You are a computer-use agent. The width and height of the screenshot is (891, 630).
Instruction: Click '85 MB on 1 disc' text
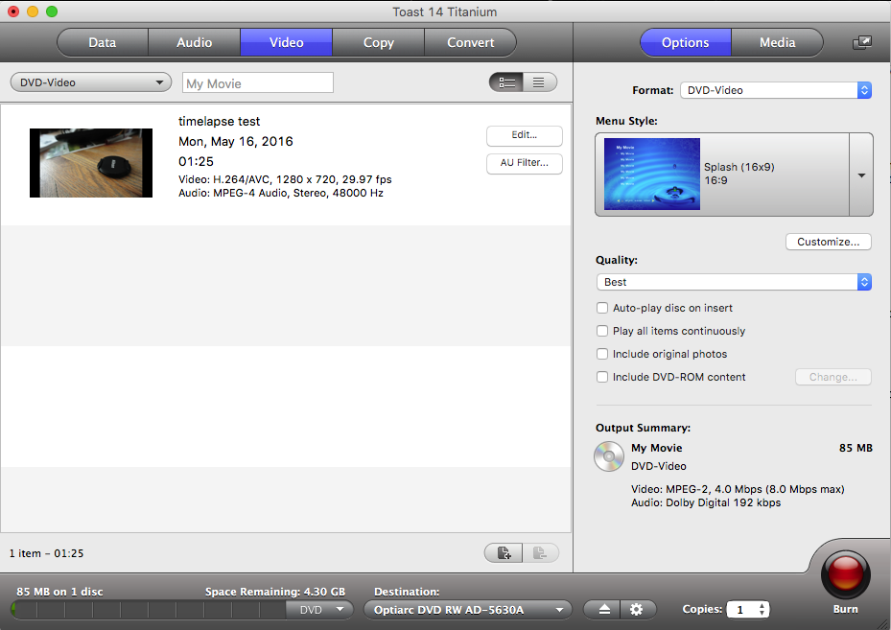pyautogui.click(x=59, y=592)
